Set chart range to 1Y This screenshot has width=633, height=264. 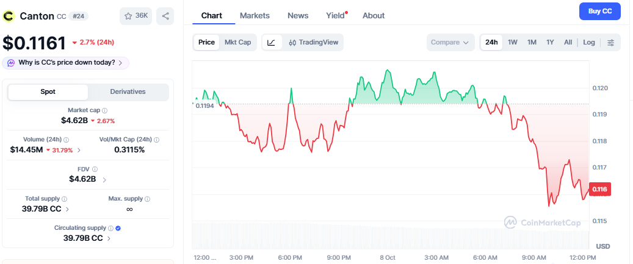(x=550, y=42)
